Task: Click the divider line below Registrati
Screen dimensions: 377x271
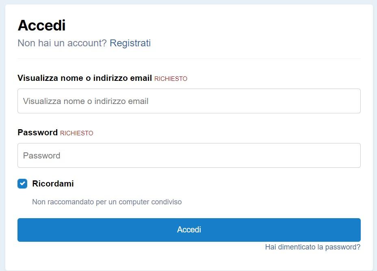Action: click(x=189, y=59)
